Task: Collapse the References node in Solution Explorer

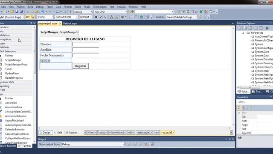Action: (243, 33)
